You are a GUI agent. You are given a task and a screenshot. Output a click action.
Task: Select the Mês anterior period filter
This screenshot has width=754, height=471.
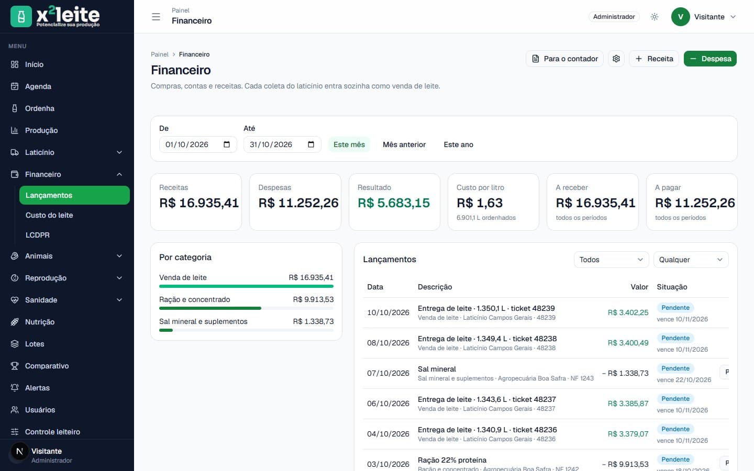pos(404,144)
